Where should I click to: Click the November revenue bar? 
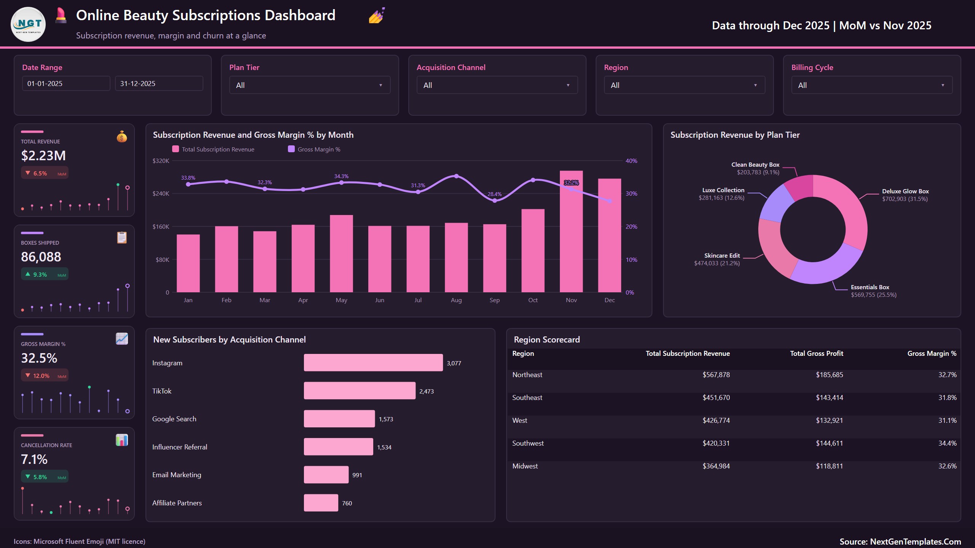571,231
